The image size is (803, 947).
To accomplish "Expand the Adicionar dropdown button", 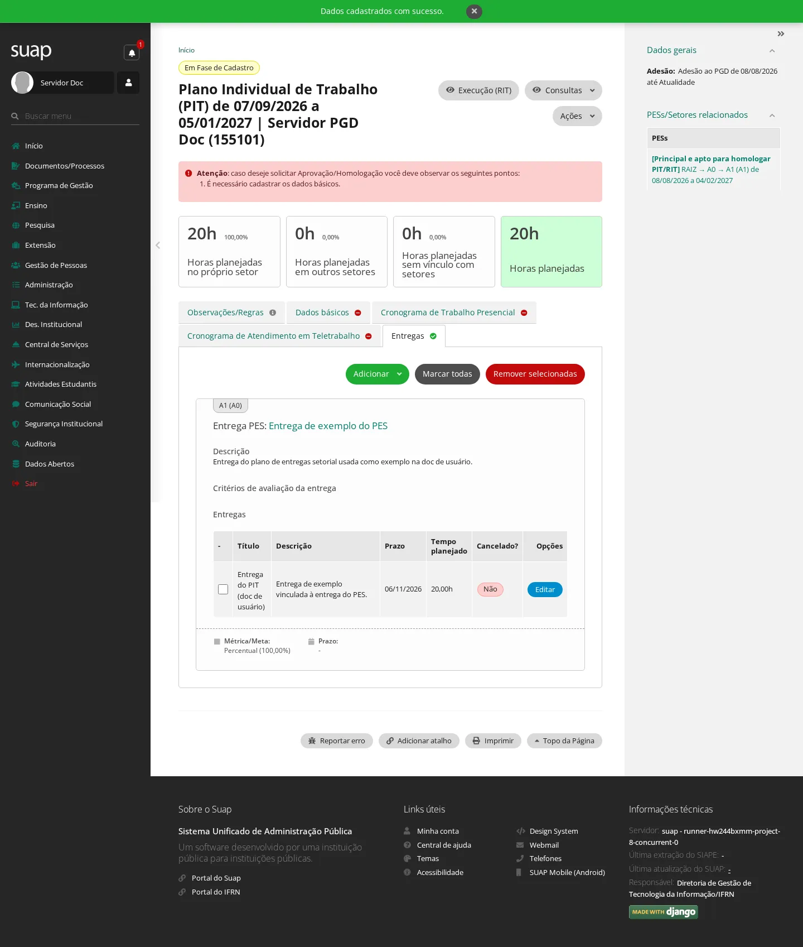I will pos(378,374).
